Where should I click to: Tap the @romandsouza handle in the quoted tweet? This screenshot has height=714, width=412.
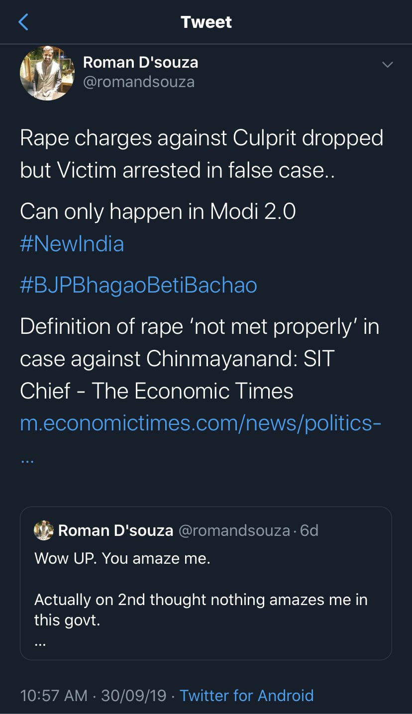(234, 530)
